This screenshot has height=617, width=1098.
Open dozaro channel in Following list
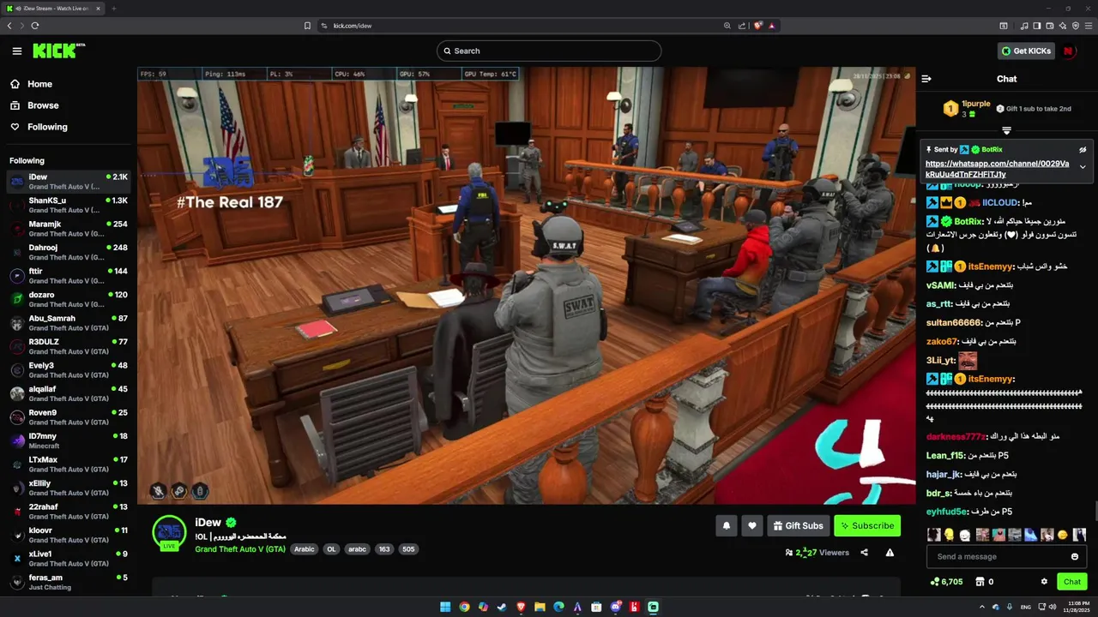(69, 299)
